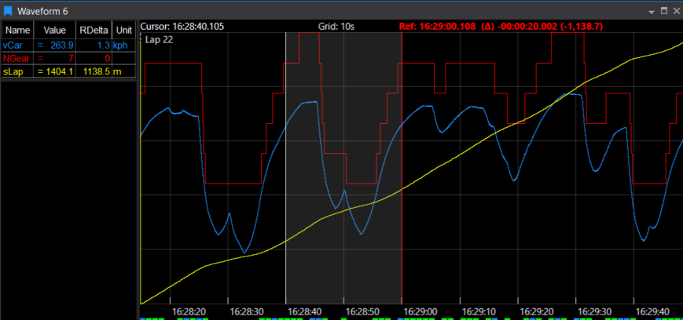Click the Grid: 10s label
Screen dimensions: 683x320
click(336, 26)
